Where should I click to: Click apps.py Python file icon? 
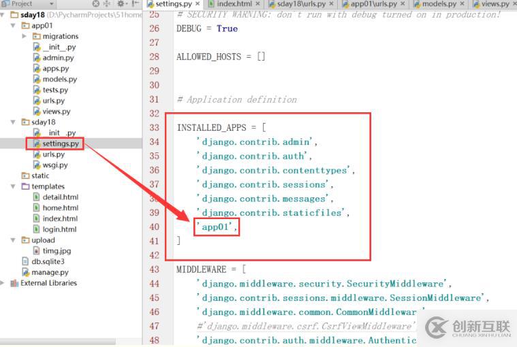pos(37,69)
